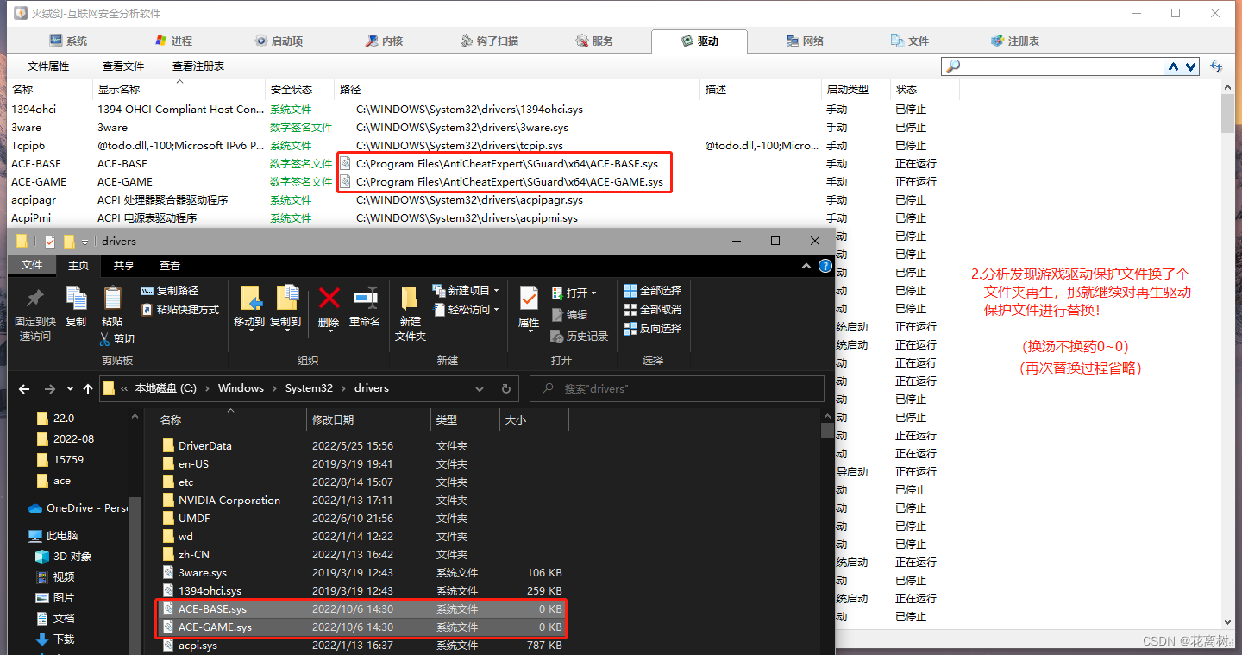Click the refresh icon beside search box
Image resolution: width=1242 pixels, height=655 pixels.
pyautogui.click(x=1217, y=66)
